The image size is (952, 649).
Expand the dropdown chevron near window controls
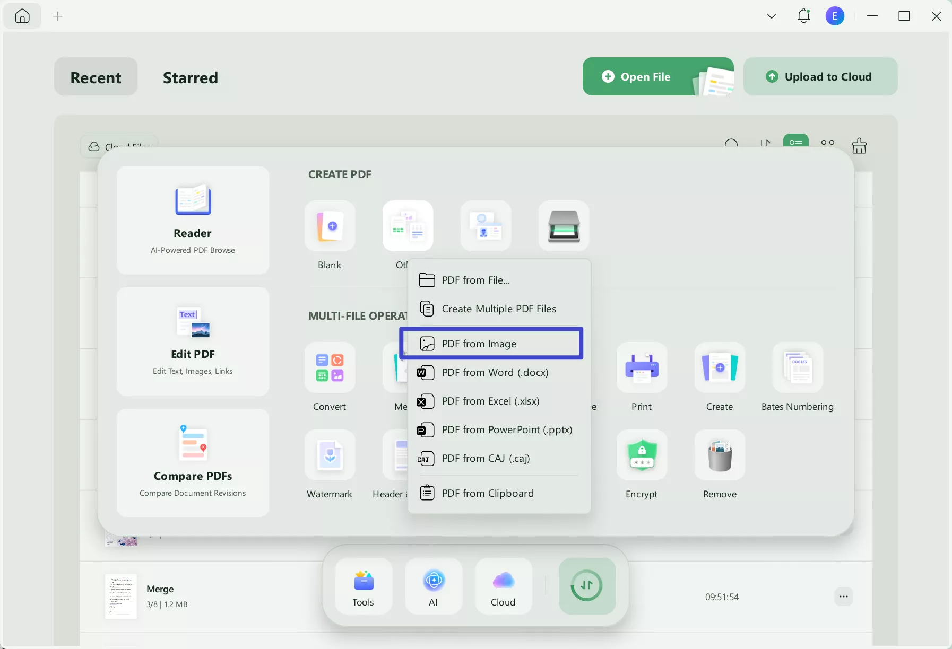click(x=771, y=16)
